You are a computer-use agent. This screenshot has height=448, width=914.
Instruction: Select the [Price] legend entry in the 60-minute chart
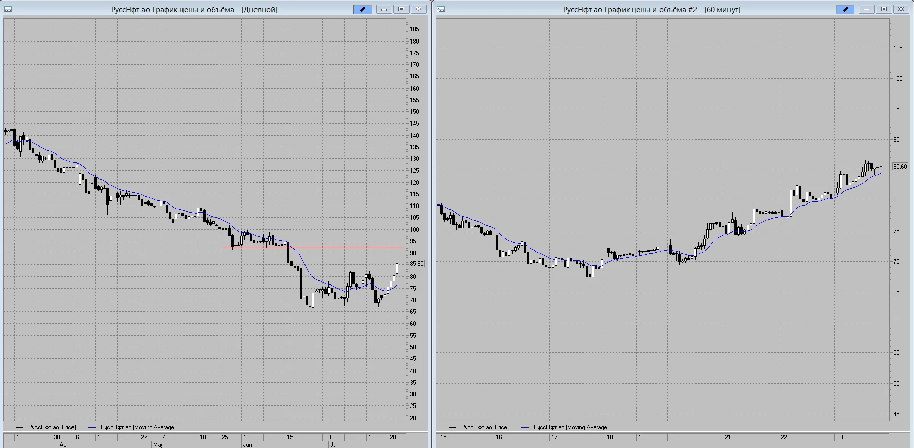479,427
